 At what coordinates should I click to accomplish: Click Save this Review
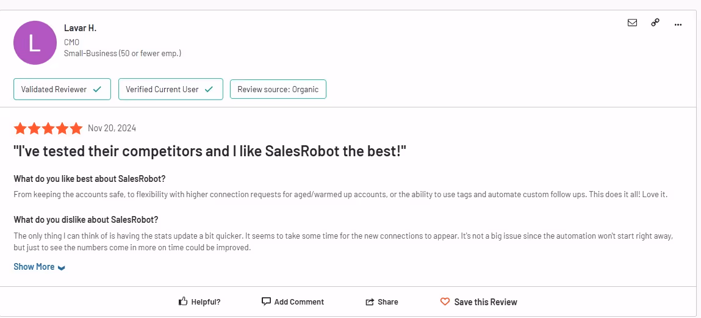pos(478,302)
